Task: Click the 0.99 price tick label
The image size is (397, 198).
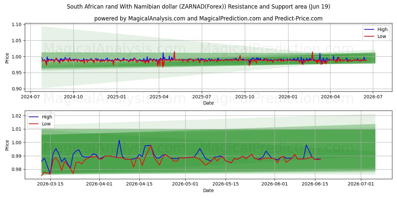Action: tap(17, 156)
